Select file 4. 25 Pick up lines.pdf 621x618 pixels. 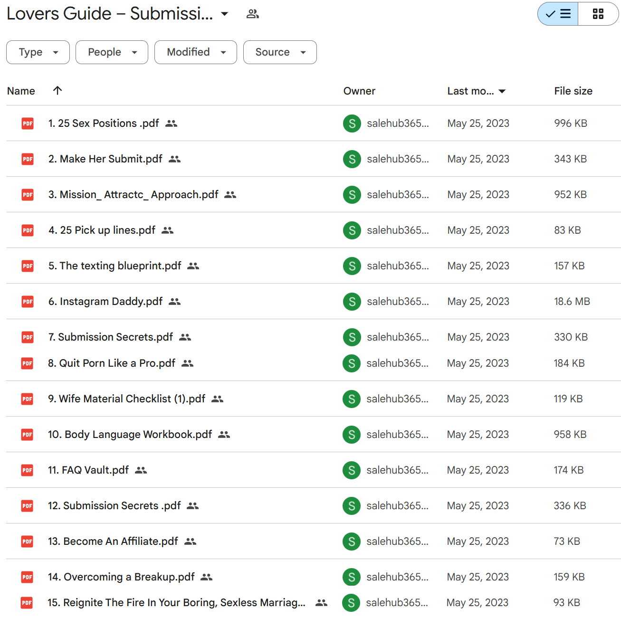(x=313, y=230)
